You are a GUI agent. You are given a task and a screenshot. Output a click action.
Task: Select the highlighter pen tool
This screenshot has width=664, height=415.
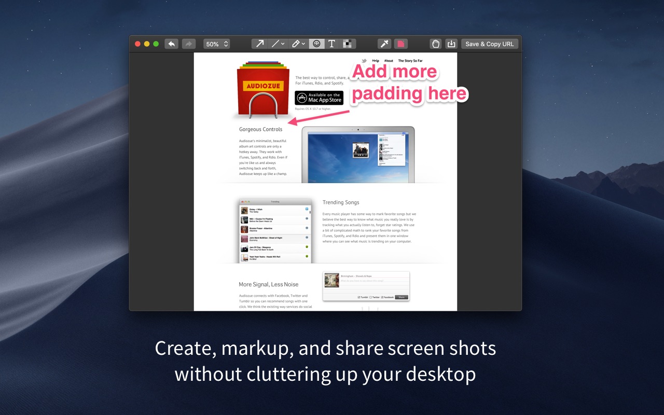295,44
